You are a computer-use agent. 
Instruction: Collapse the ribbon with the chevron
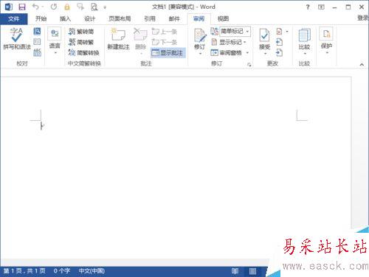click(x=362, y=65)
